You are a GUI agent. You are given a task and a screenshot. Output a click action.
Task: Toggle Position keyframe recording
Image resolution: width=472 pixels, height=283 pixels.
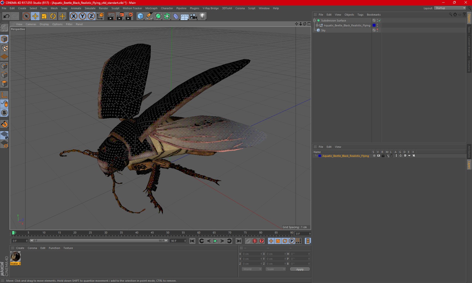coord(271,241)
